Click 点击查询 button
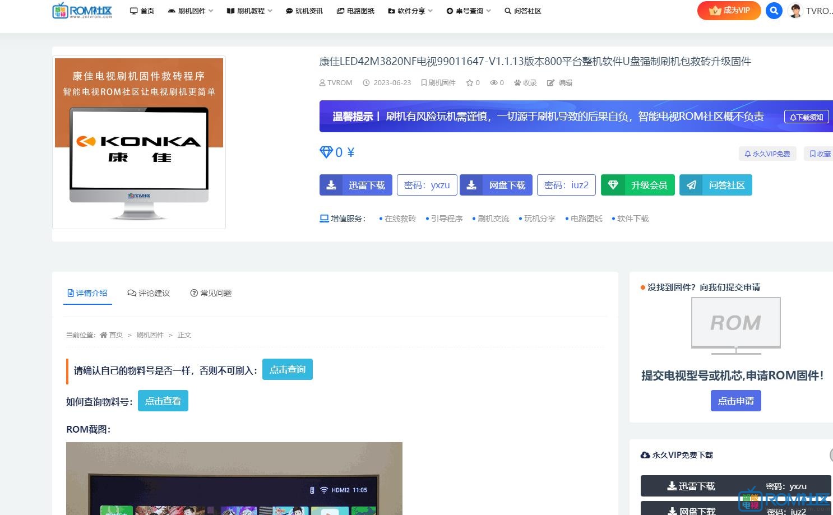Image resolution: width=833 pixels, height=515 pixels. [288, 370]
